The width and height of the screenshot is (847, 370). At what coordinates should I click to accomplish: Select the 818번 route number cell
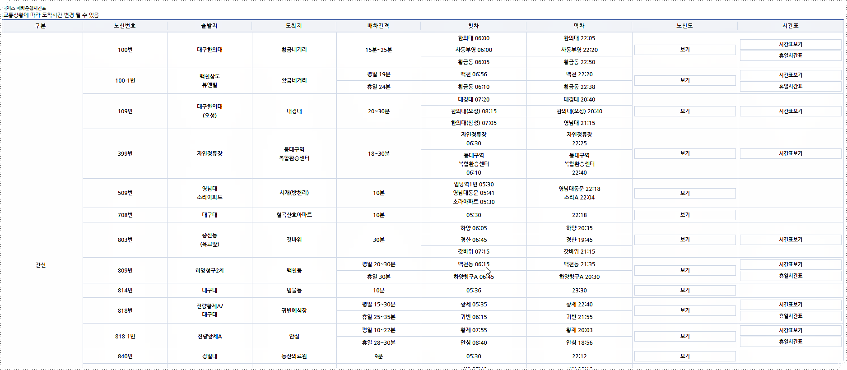[125, 311]
